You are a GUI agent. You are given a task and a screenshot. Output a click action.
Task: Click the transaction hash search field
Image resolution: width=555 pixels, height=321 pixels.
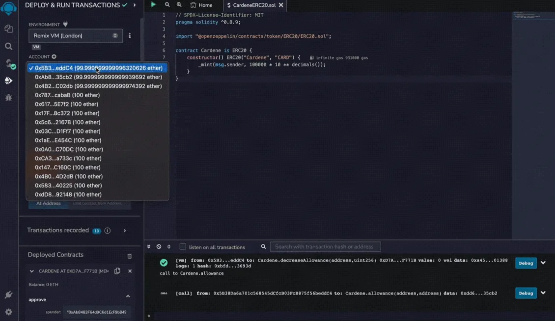click(x=325, y=247)
